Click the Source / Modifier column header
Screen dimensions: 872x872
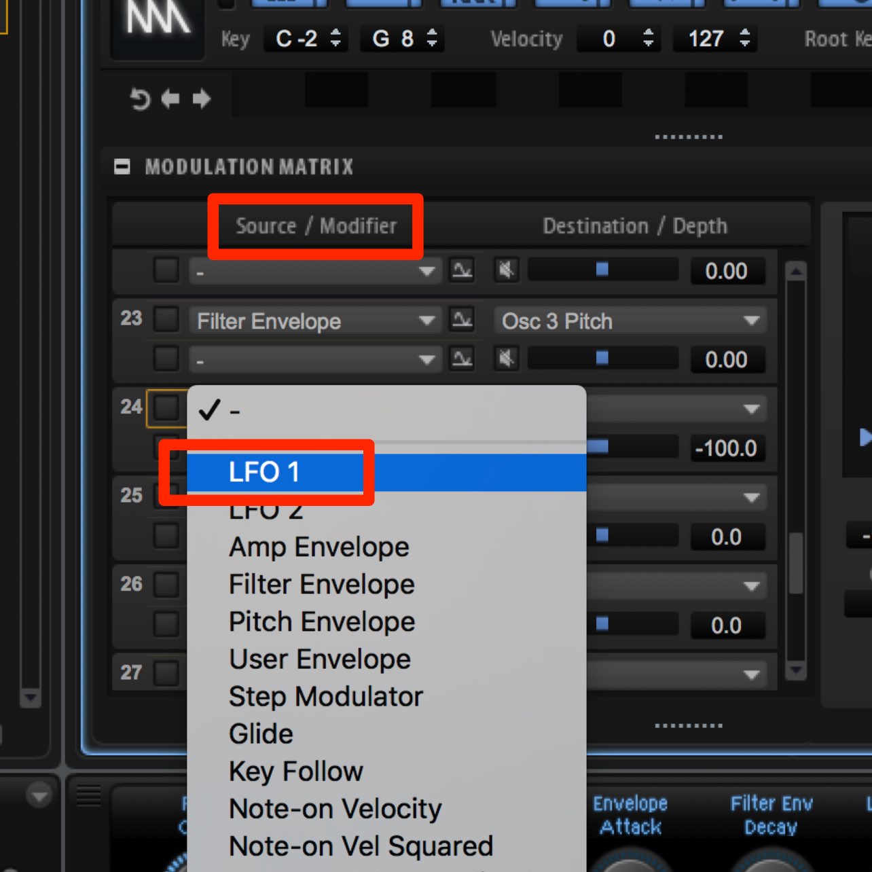pyautogui.click(x=316, y=225)
